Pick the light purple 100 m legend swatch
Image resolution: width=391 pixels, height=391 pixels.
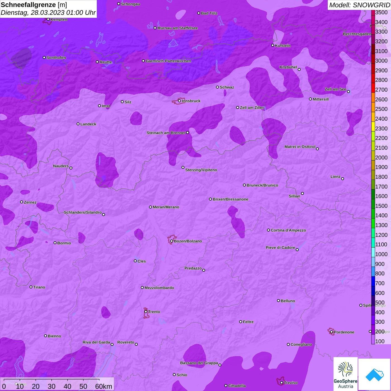(373, 339)
